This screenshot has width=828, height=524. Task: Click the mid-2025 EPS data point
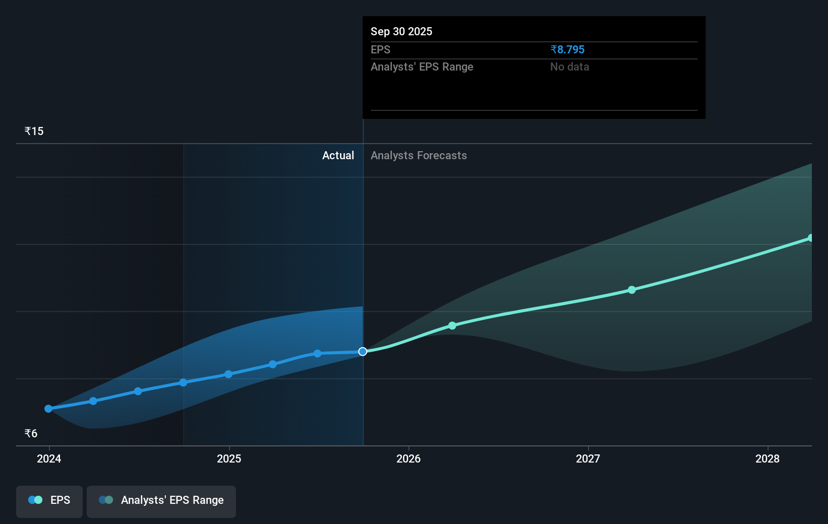pyautogui.click(x=273, y=364)
